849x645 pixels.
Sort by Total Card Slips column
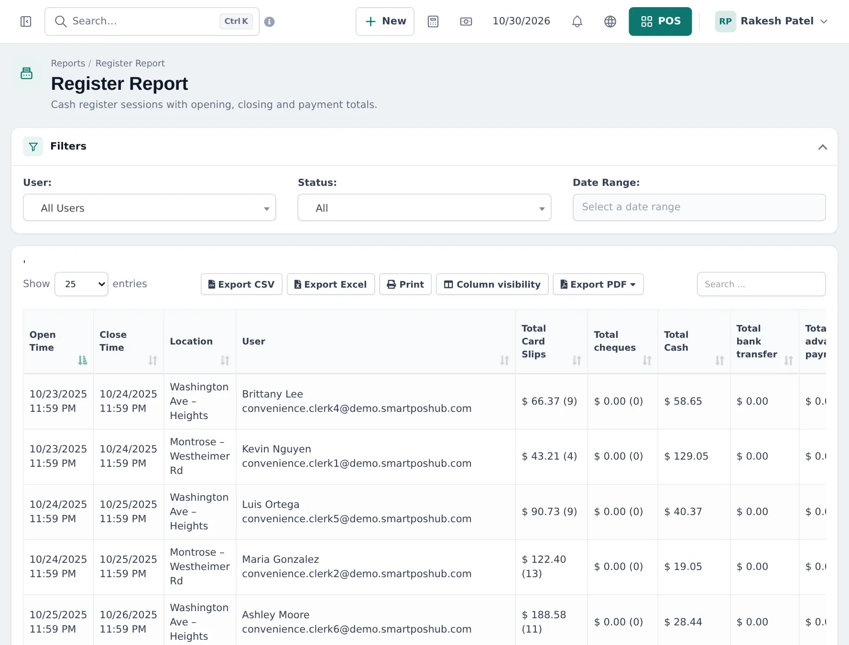point(552,342)
